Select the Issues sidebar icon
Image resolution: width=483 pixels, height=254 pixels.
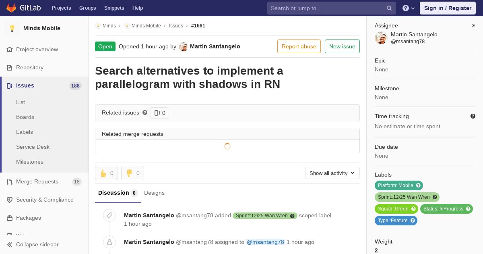pyautogui.click(x=10, y=85)
